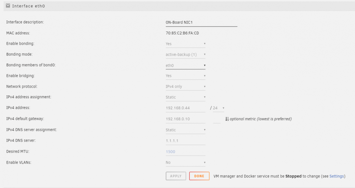355x188 pixels.
Task: Click the gateway metric input field
Action: 217,119
